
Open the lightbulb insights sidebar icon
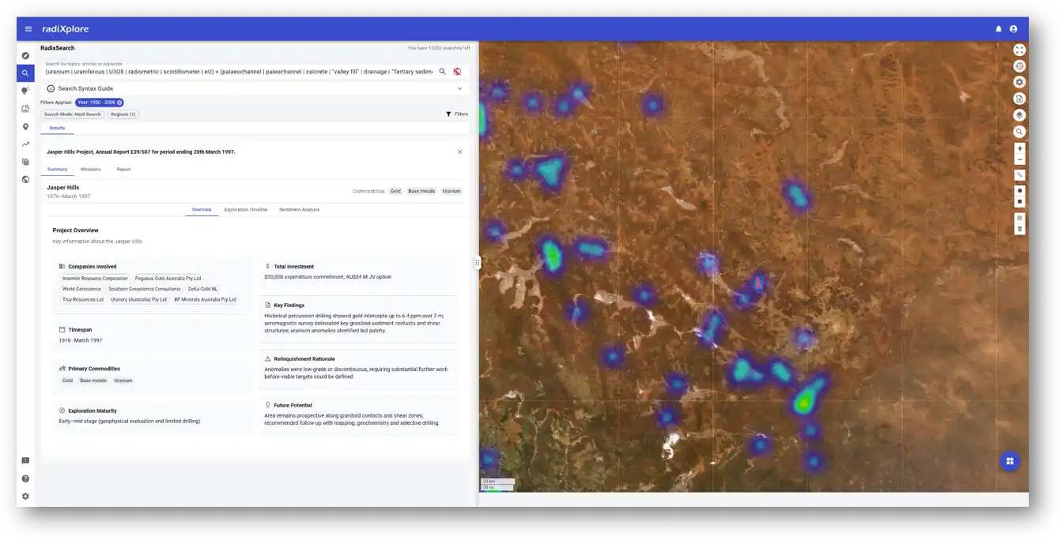point(25,91)
